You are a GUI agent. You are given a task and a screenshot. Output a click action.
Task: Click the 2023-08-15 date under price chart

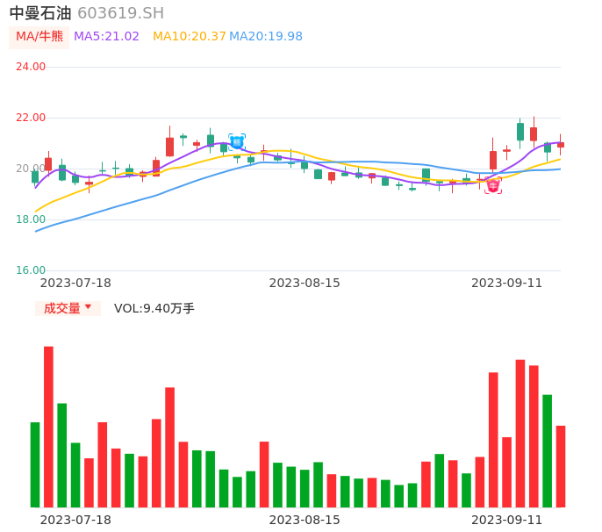[305, 283]
